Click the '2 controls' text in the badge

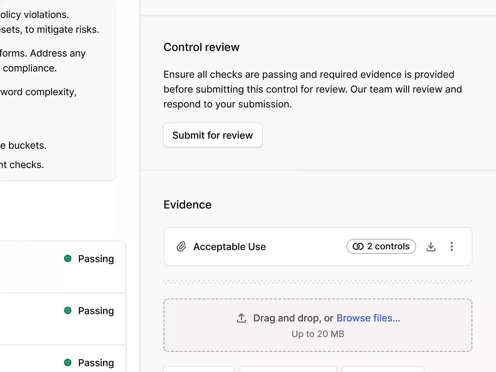tap(388, 246)
